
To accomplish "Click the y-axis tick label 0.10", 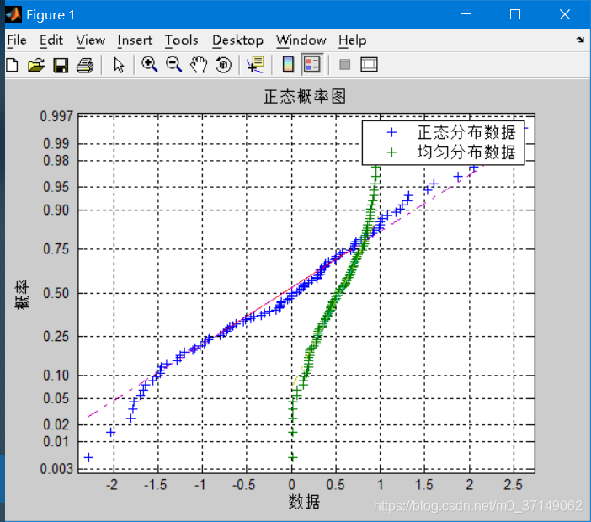I will click(x=56, y=376).
